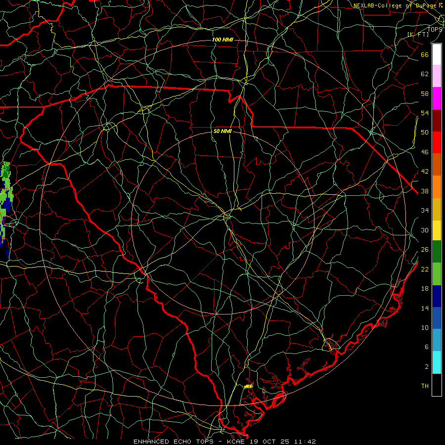Click the '62' legend value
445x445 pixels.
425,74
